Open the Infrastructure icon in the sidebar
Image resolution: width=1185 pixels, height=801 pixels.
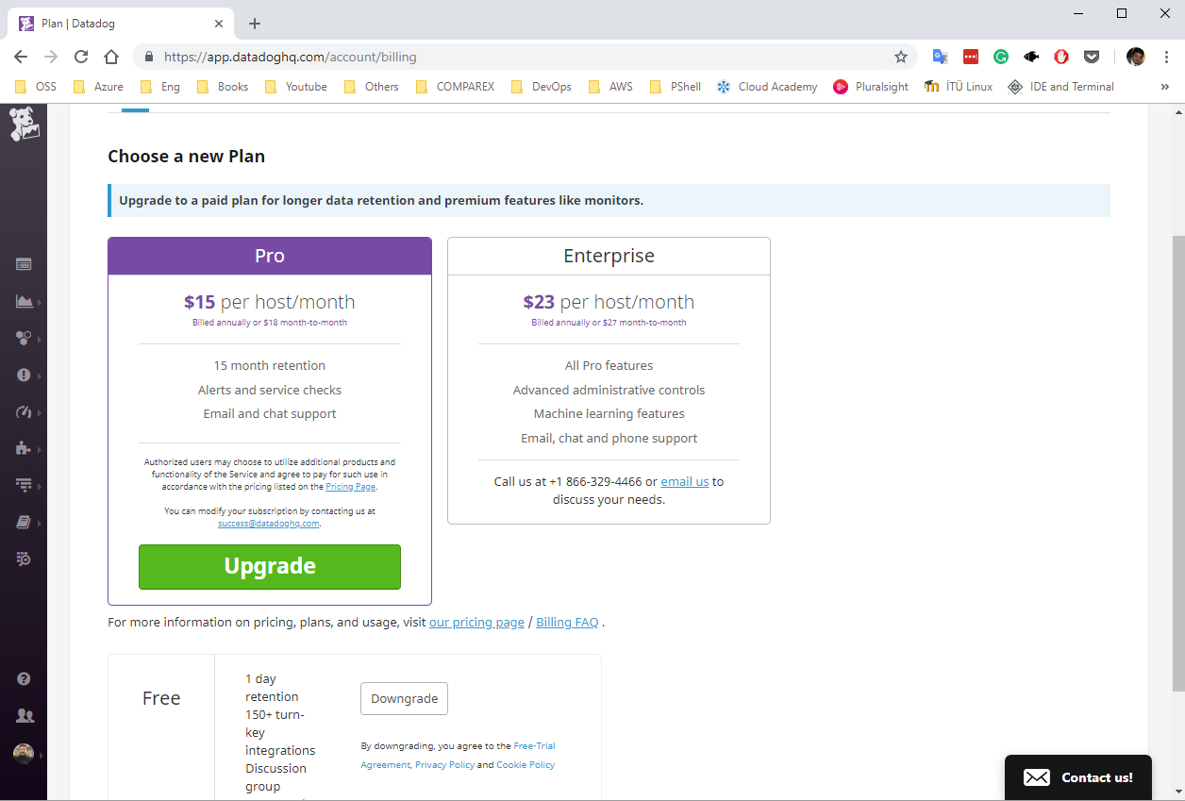pos(24,338)
